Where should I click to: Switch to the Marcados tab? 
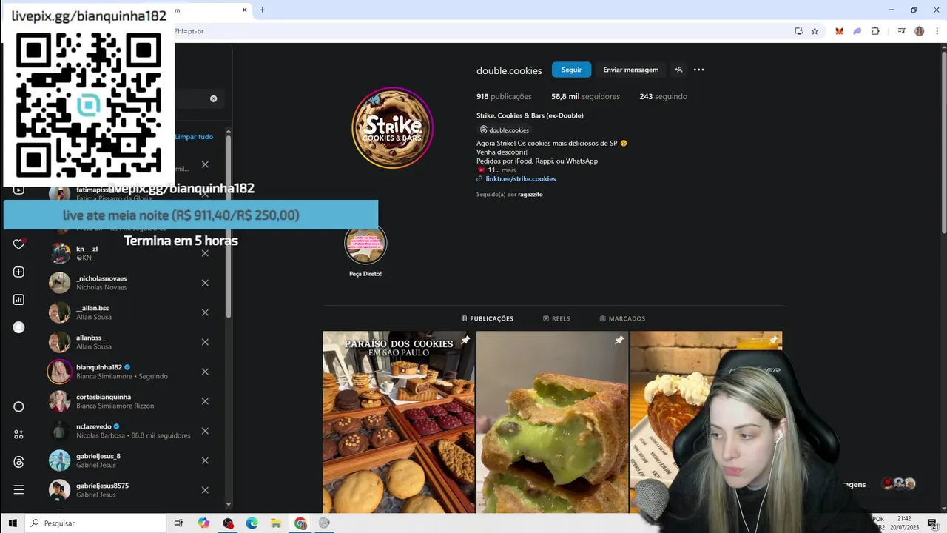(x=622, y=318)
